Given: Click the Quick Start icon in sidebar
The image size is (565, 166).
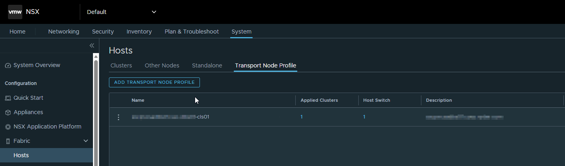Looking at the screenshot, I should pyautogui.click(x=8, y=98).
